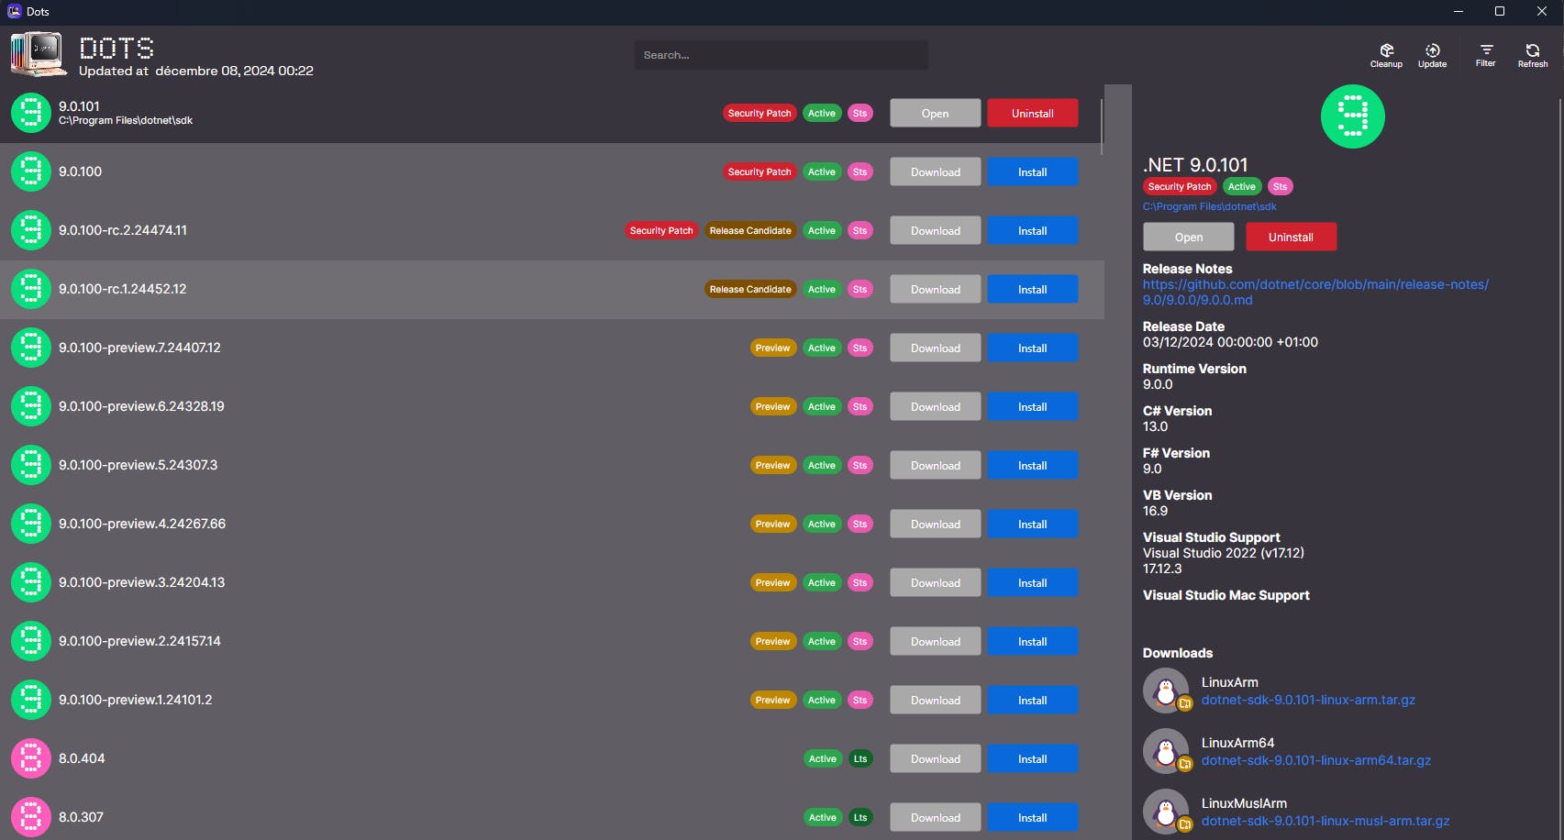Install SDK 8.0.404
The width and height of the screenshot is (1564, 840).
pos(1033,759)
